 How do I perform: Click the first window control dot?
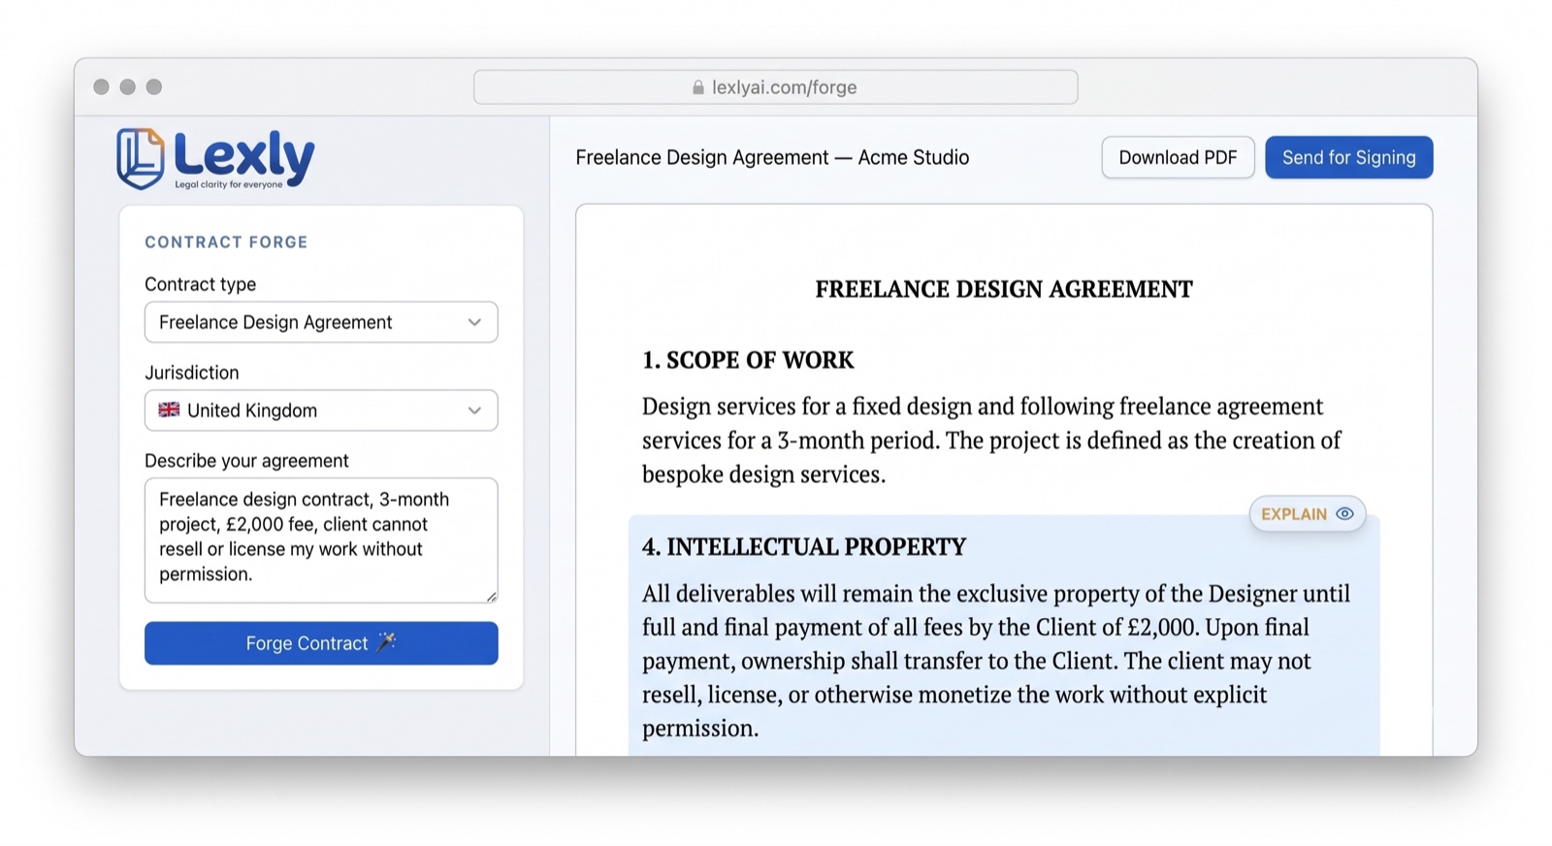pos(101,87)
